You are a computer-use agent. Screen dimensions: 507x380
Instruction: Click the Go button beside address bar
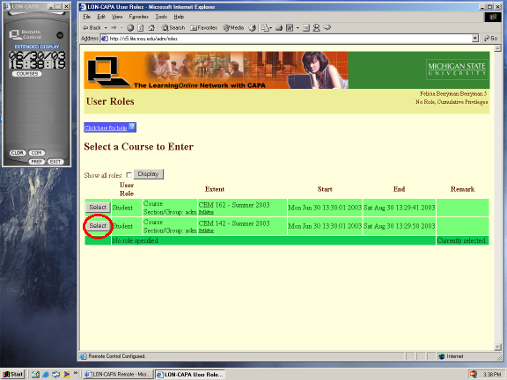pyautogui.click(x=491, y=39)
